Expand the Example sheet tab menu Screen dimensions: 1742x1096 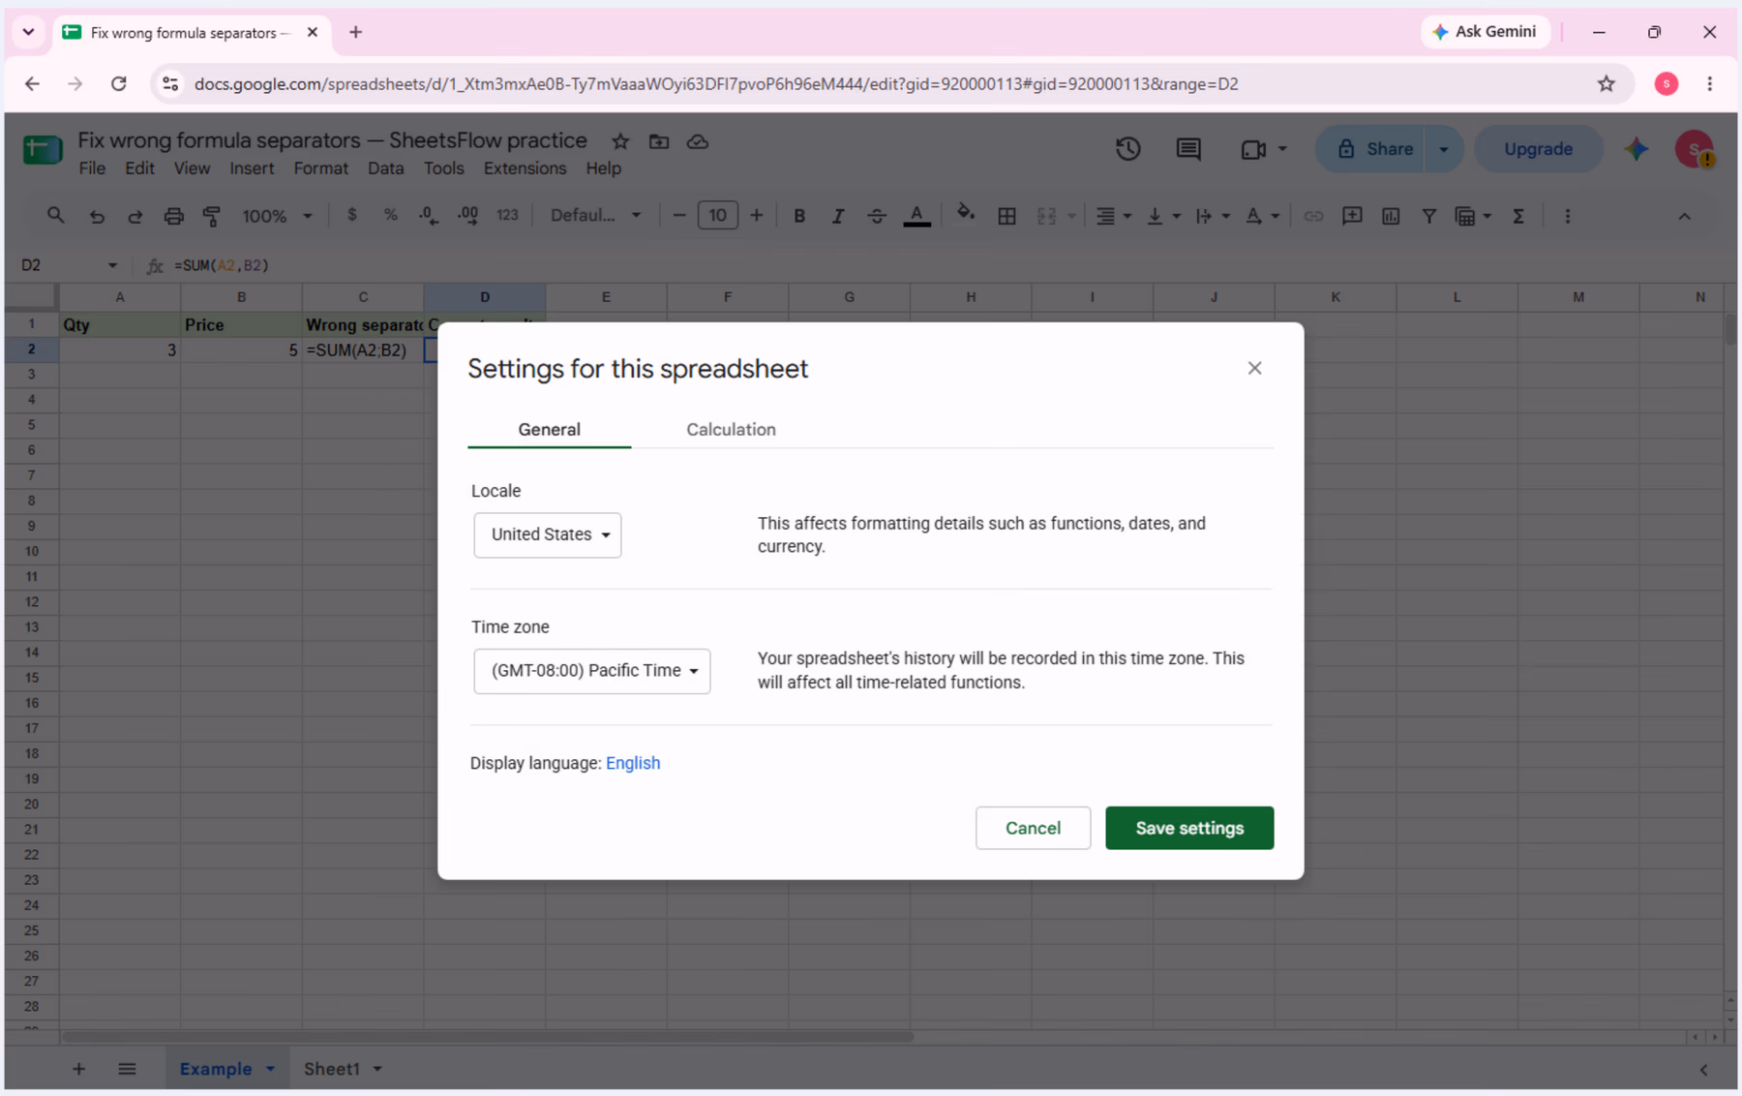tap(270, 1069)
